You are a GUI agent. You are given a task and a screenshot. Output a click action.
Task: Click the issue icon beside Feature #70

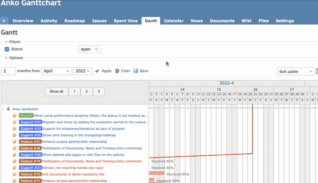pos(15,174)
